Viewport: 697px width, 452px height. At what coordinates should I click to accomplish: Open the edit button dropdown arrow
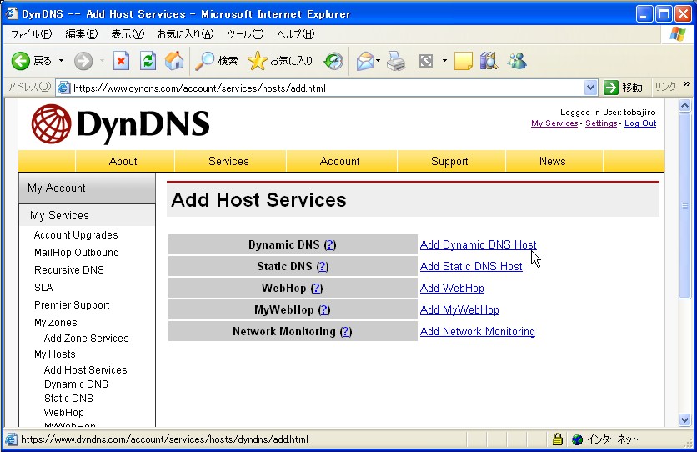point(444,61)
